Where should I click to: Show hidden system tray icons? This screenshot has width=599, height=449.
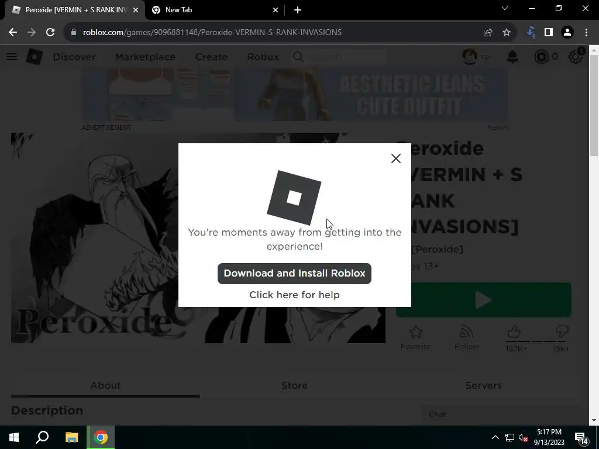495,437
